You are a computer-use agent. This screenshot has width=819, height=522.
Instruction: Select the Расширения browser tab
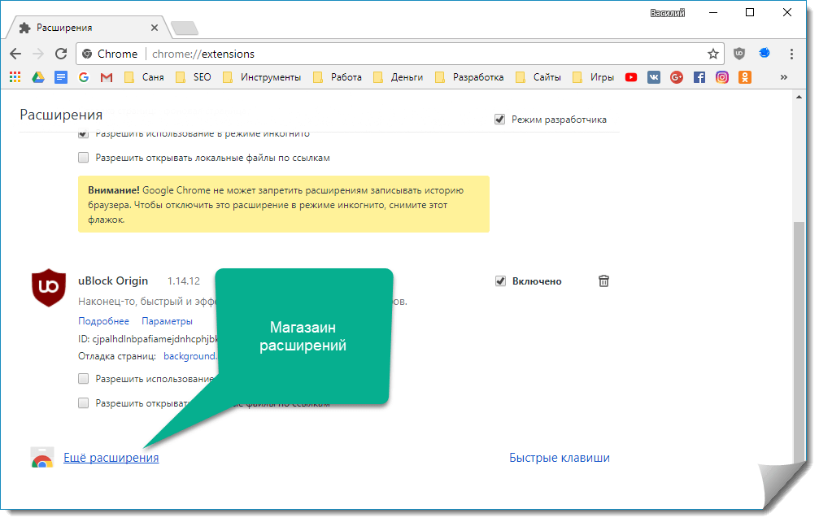pos(88,27)
